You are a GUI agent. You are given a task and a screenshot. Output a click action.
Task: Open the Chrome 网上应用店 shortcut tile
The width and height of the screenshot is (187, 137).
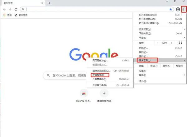pos(84,96)
